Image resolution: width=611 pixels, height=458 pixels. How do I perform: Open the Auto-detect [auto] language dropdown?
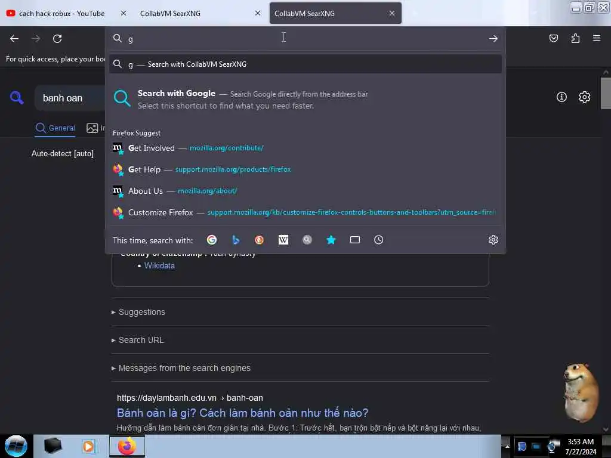pyautogui.click(x=62, y=153)
